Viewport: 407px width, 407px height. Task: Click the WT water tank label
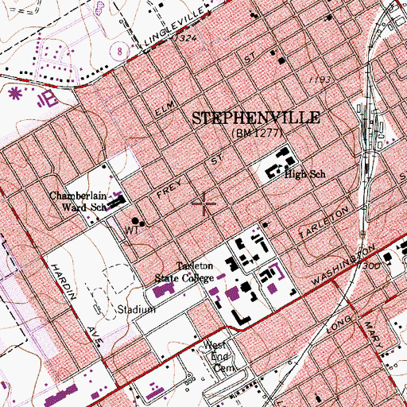132,231
